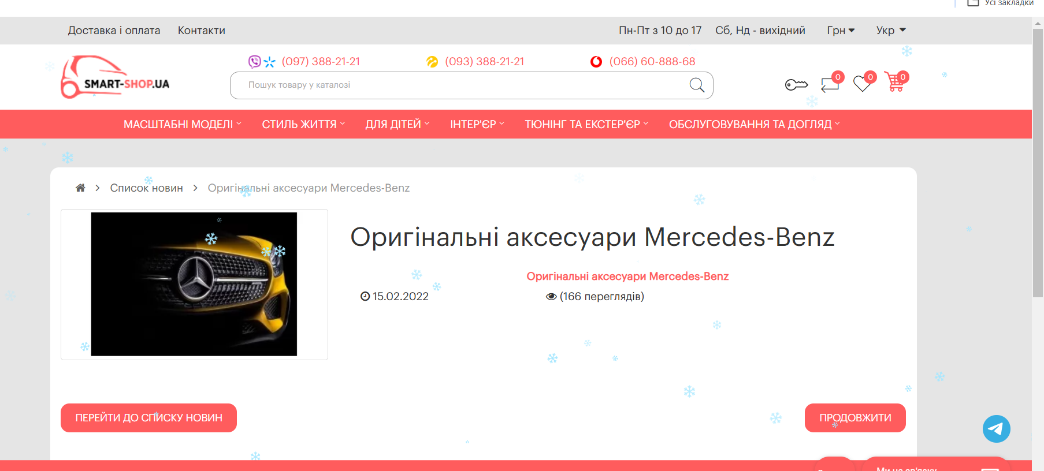This screenshot has width=1044, height=471.
Task: Open the Грн currency dropdown
Action: coord(841,31)
